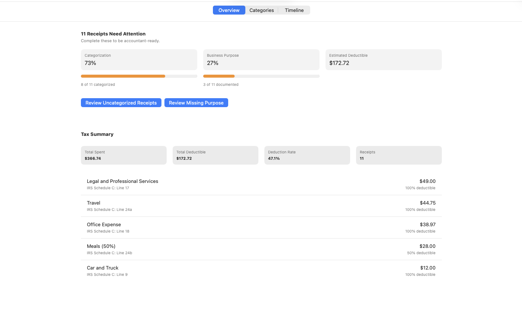Click the 8 of 11 categorized label

coord(98,84)
